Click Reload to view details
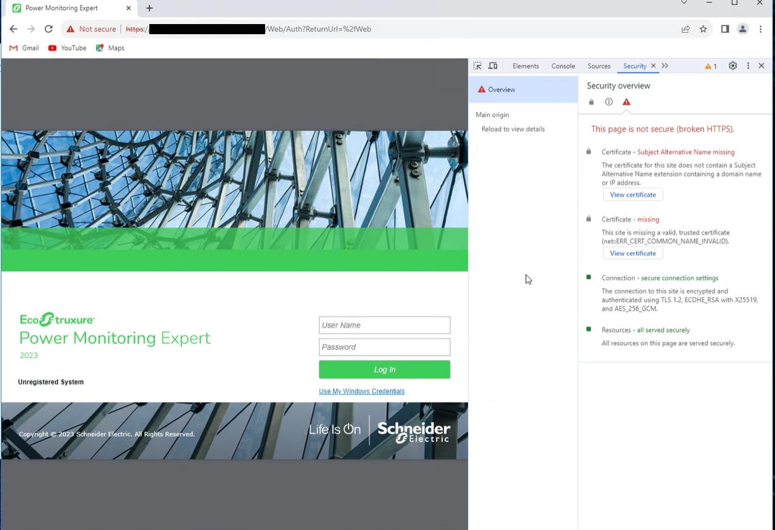The width and height of the screenshot is (775, 530). (513, 129)
